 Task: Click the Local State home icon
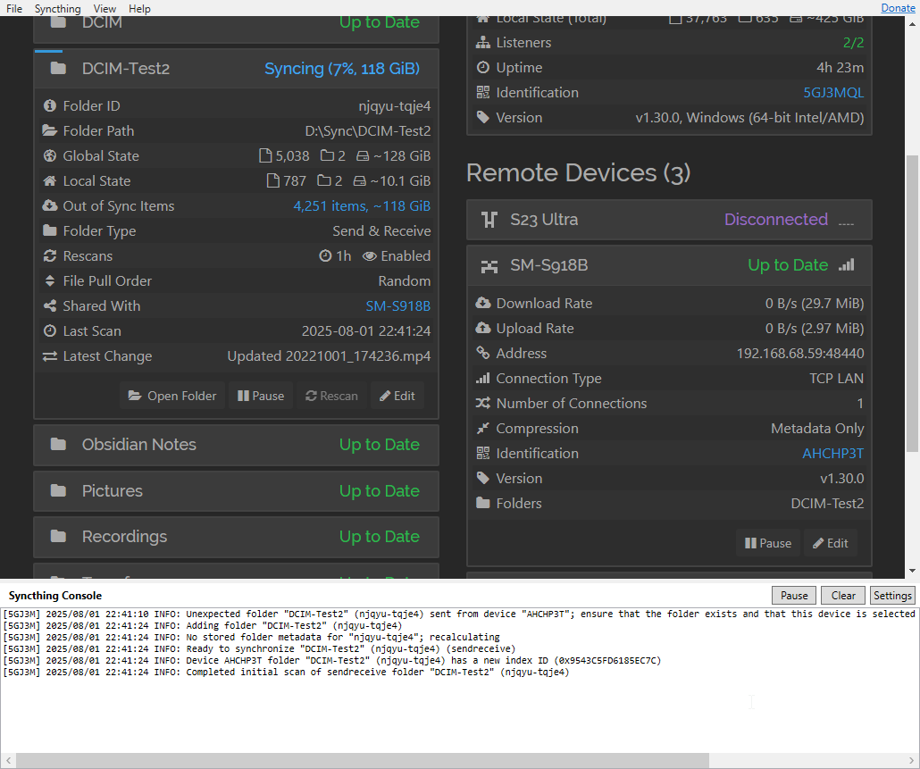[x=50, y=180]
